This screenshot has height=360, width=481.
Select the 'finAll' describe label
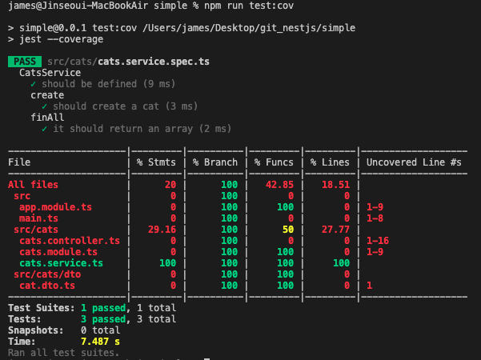[47, 118]
